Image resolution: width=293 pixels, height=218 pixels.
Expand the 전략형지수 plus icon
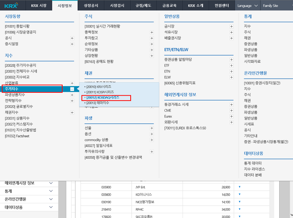point(72,101)
